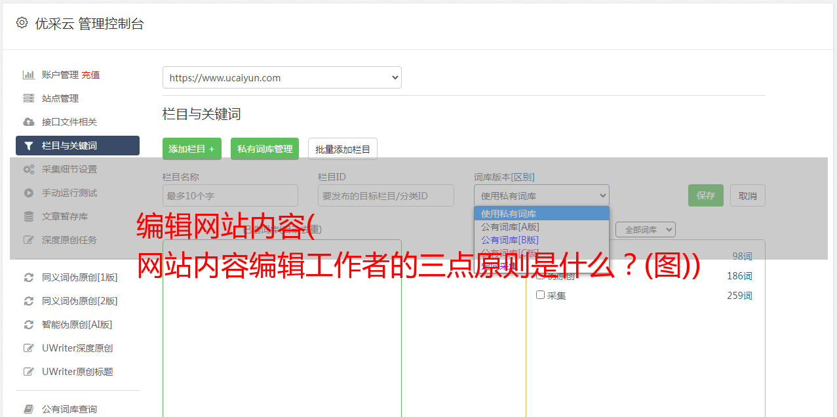
Task: Click the 259词 count
Action: coord(739,296)
